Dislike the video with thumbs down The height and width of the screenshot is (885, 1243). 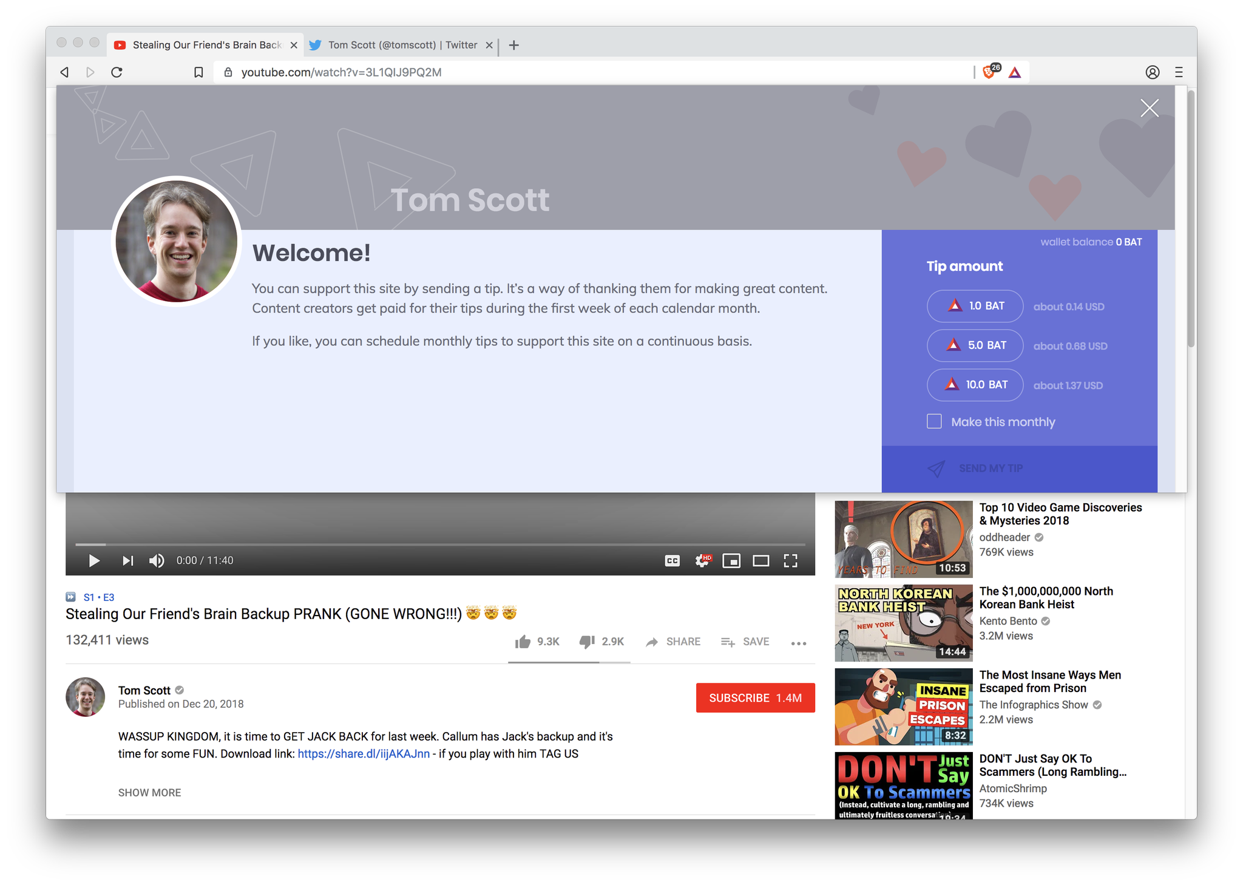click(x=601, y=642)
